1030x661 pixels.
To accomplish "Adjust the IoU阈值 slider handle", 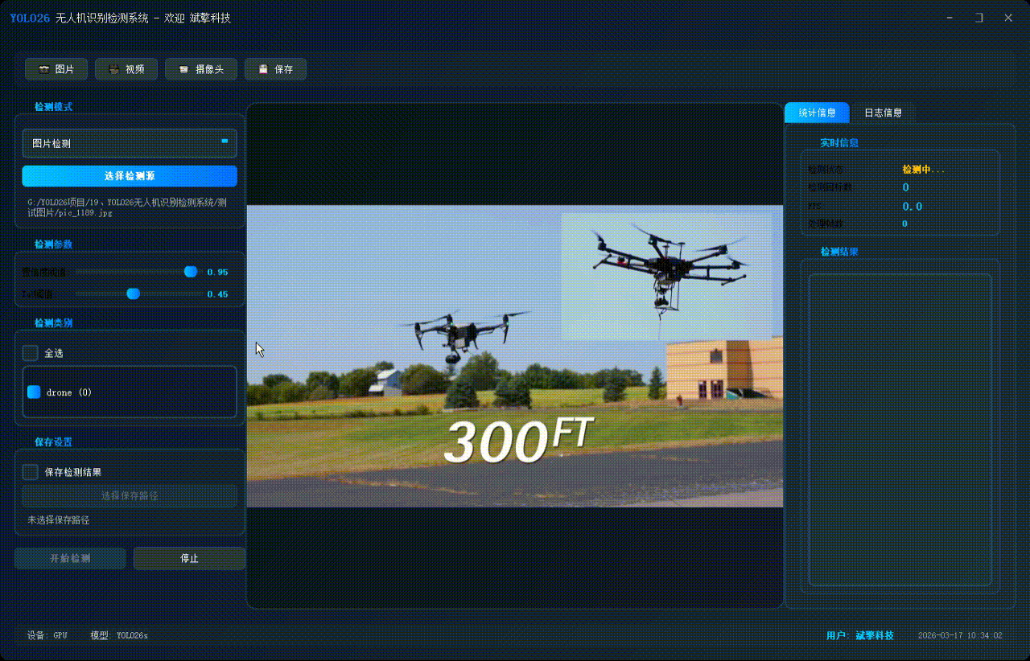I will coord(134,294).
